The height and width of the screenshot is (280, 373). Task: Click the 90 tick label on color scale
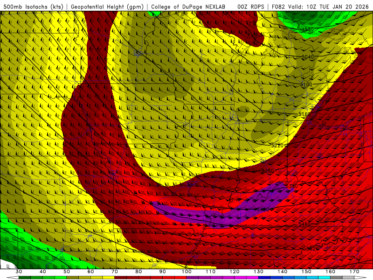coord(163,272)
